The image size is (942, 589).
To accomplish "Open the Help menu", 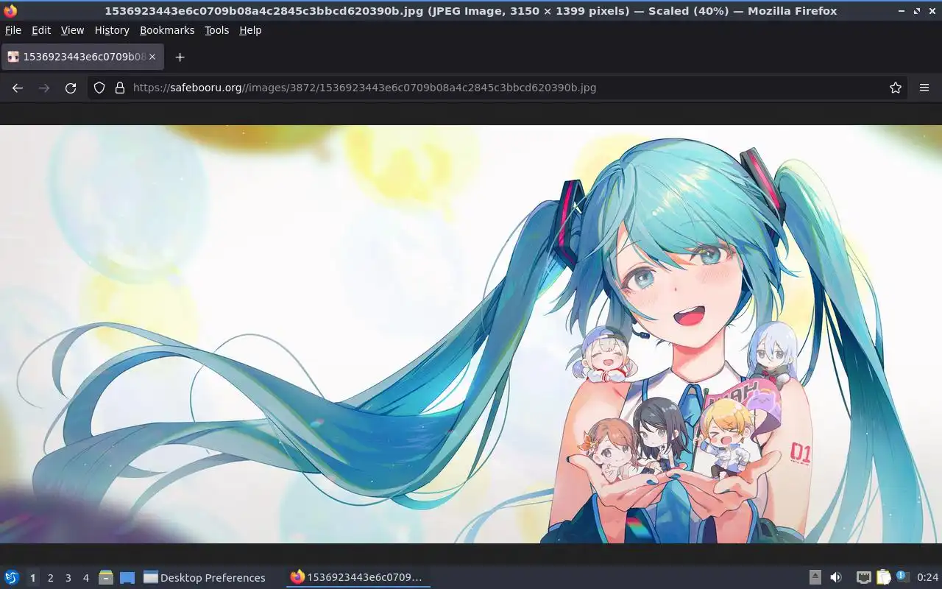I will (x=250, y=30).
